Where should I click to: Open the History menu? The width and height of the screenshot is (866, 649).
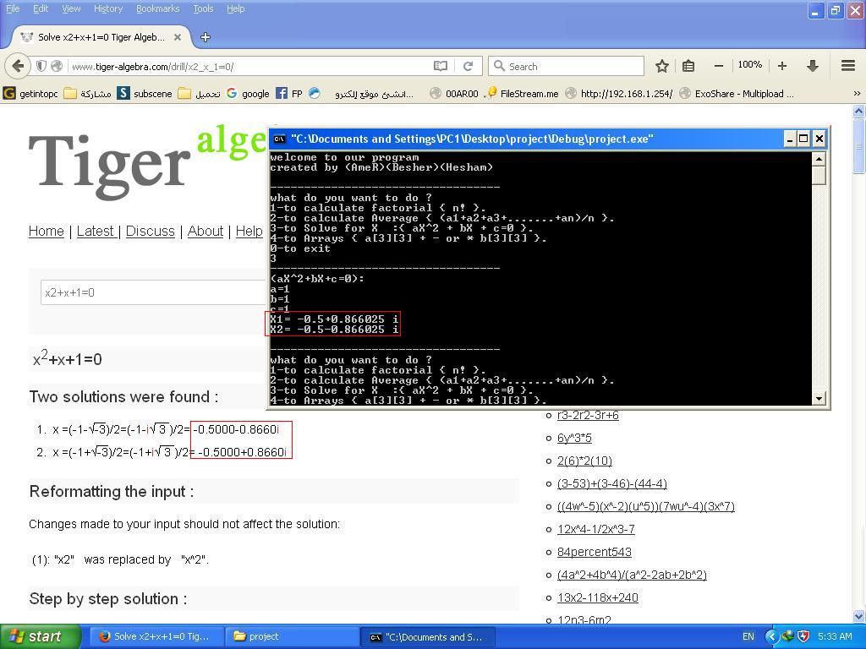(x=107, y=8)
